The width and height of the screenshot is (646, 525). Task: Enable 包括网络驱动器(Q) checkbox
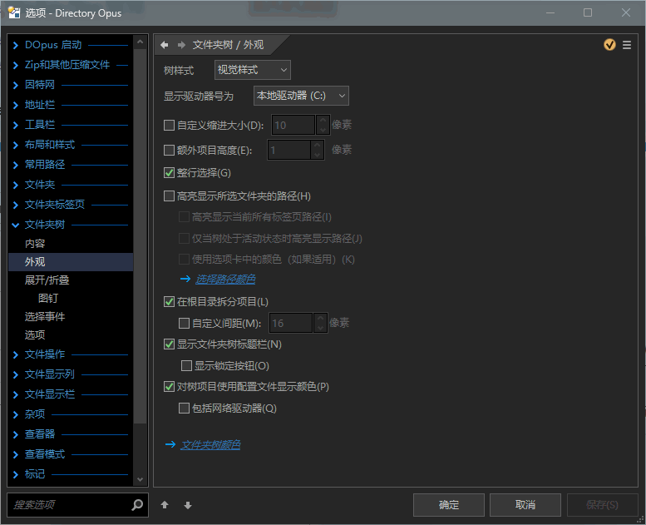(184, 408)
